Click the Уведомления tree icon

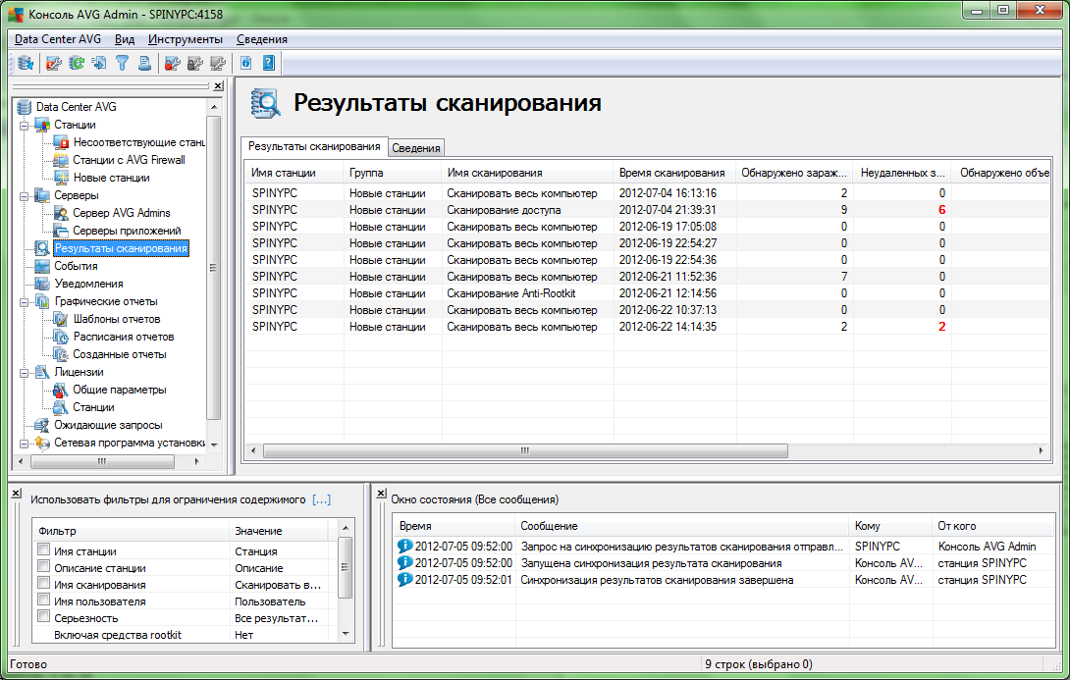42,285
